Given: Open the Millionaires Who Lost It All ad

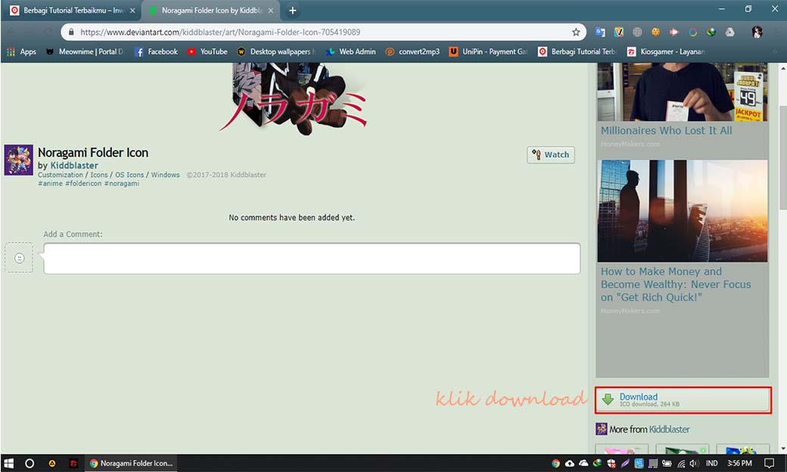Looking at the screenshot, I should pyautogui.click(x=667, y=130).
